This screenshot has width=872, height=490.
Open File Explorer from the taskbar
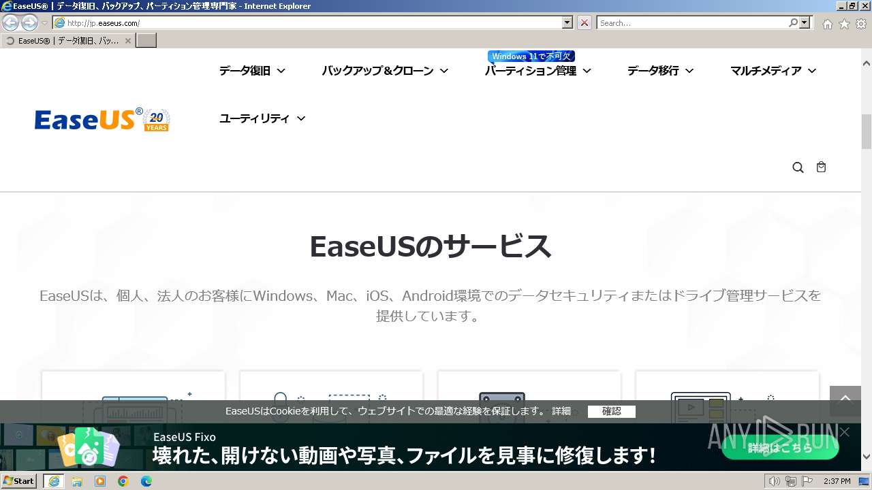77,481
